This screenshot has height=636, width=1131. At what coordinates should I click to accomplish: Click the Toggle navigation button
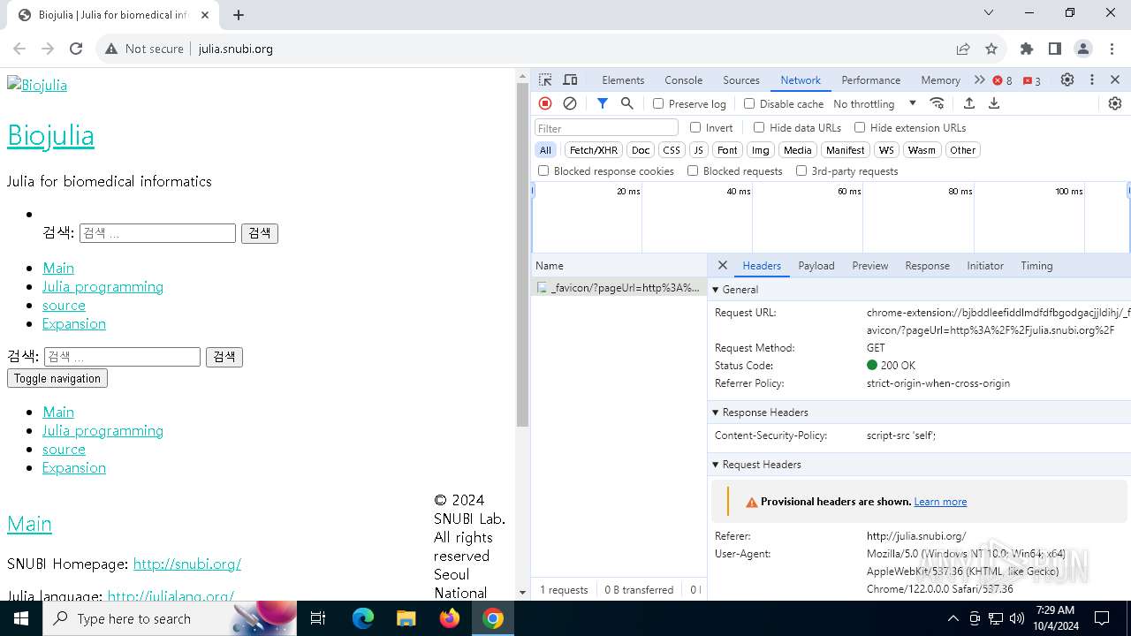click(57, 378)
